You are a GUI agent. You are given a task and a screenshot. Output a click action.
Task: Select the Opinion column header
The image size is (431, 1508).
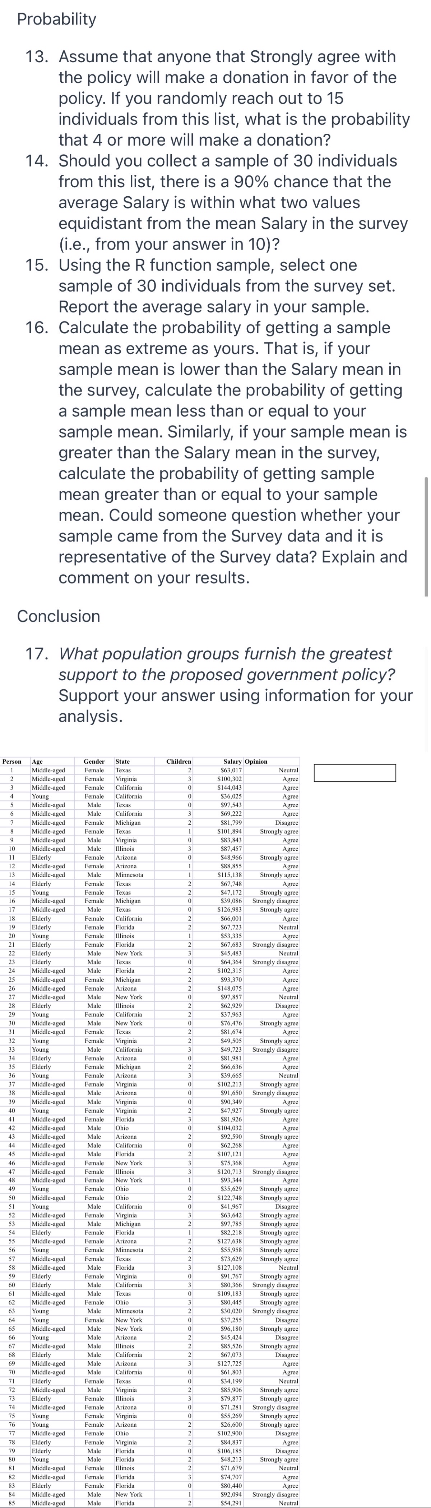(x=256, y=762)
